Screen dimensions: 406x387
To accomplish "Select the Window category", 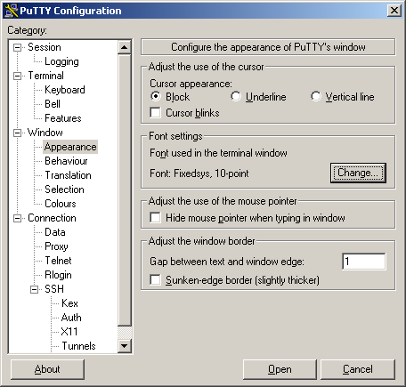I will pyautogui.click(x=45, y=133).
